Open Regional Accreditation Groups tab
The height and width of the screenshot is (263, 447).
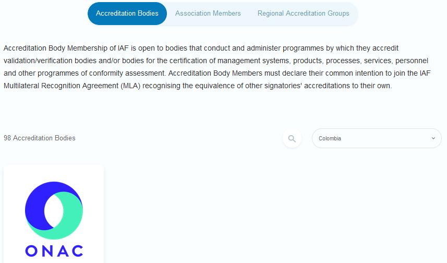[303, 14]
